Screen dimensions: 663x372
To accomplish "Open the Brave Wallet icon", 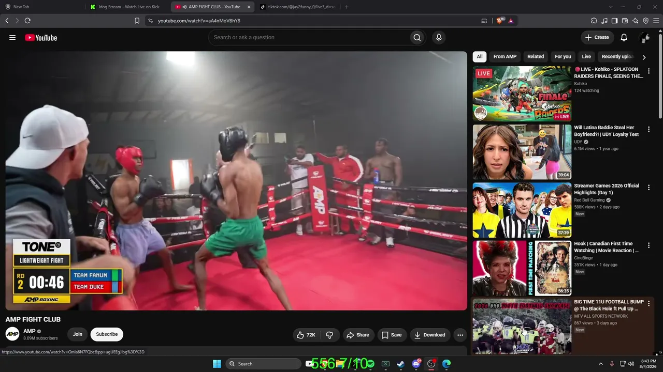I will tap(625, 21).
